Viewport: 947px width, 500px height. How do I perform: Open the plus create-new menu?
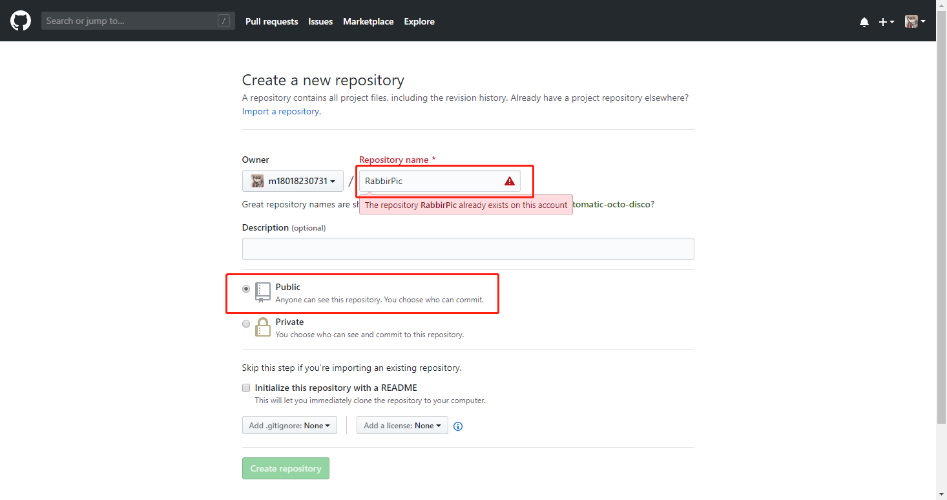coord(886,21)
